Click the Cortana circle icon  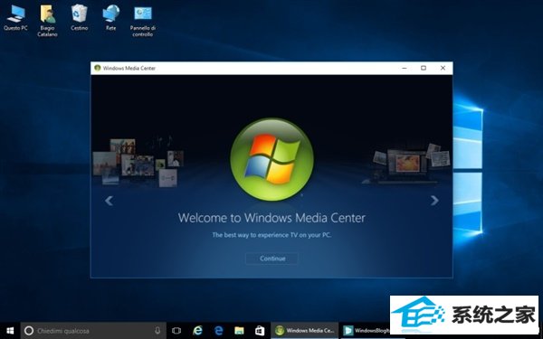coord(29,331)
